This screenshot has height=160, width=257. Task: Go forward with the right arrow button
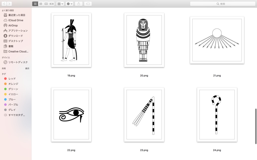[9, 4]
